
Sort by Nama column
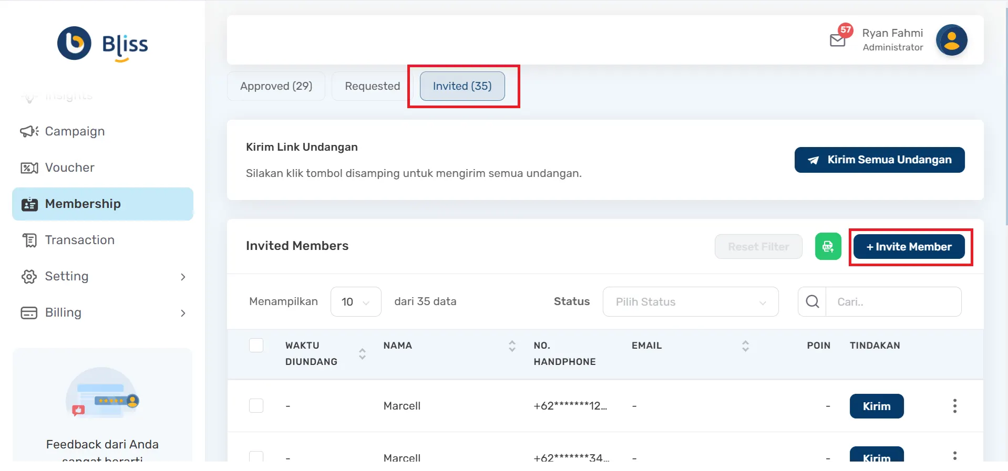512,346
